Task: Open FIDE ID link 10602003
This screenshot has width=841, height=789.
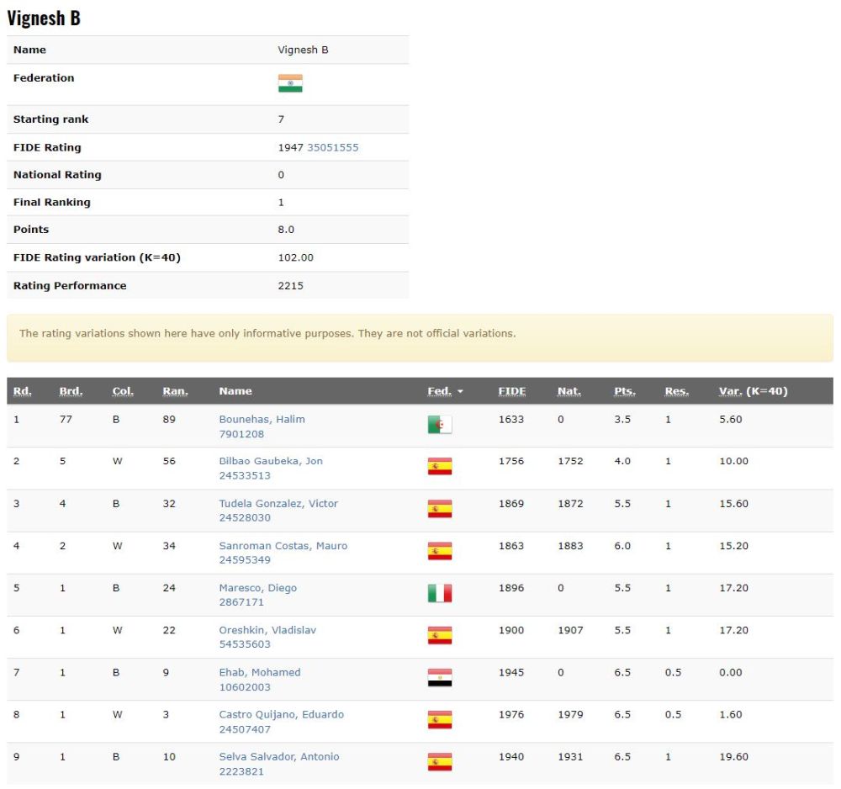Action: coord(245,687)
